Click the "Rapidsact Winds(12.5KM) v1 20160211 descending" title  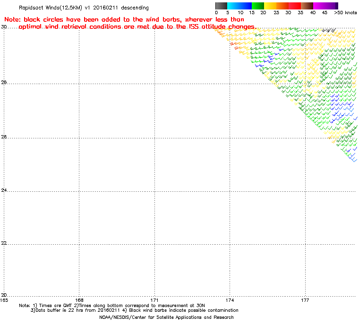[x=84, y=8]
